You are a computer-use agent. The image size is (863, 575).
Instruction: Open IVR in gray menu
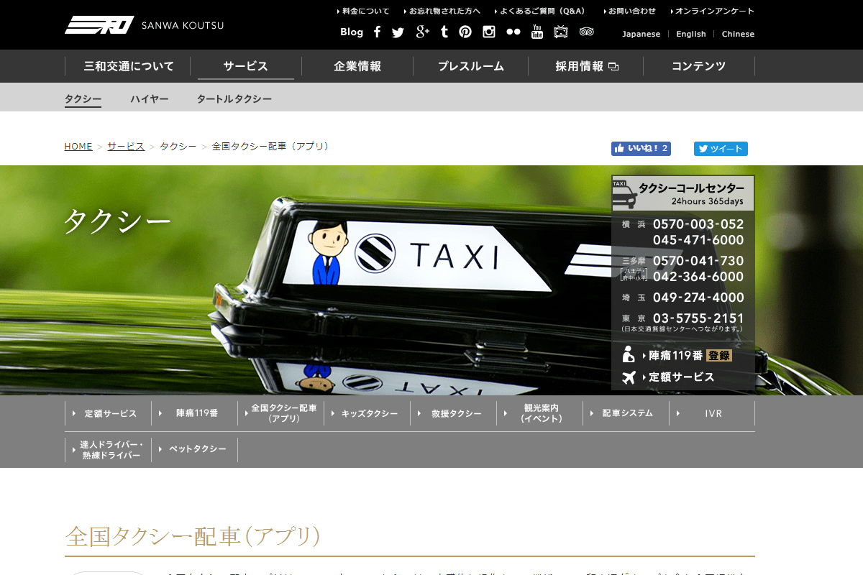click(x=712, y=413)
